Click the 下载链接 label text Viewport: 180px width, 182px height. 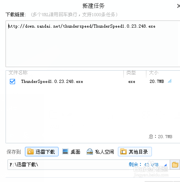[16, 15]
